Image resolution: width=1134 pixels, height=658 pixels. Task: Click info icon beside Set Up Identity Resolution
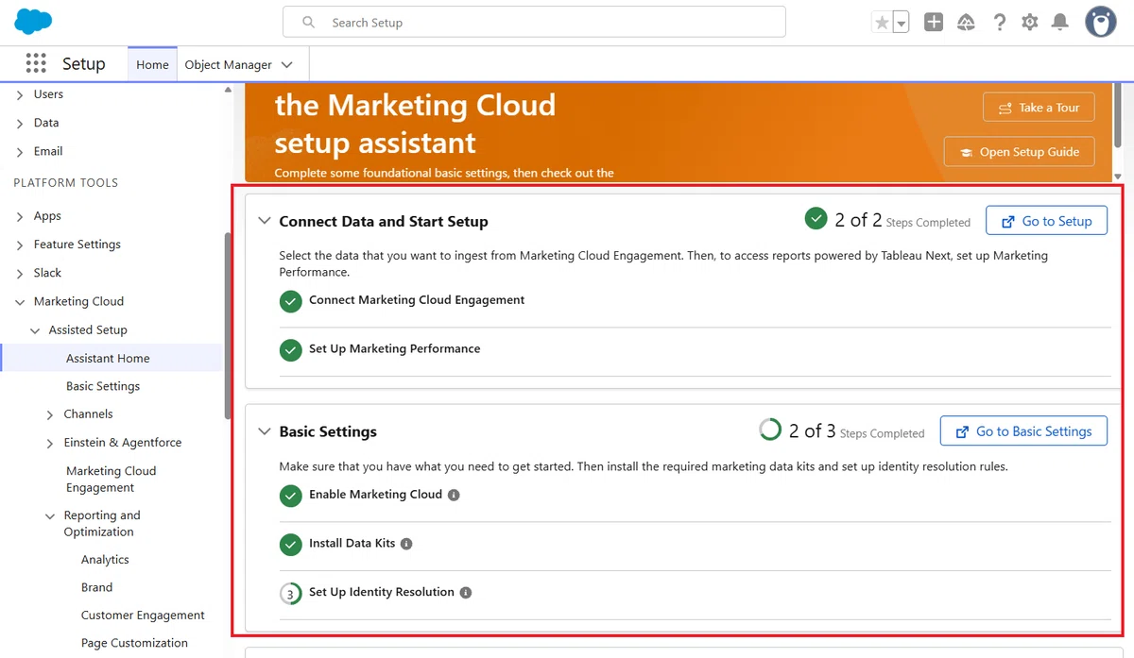coord(466,593)
